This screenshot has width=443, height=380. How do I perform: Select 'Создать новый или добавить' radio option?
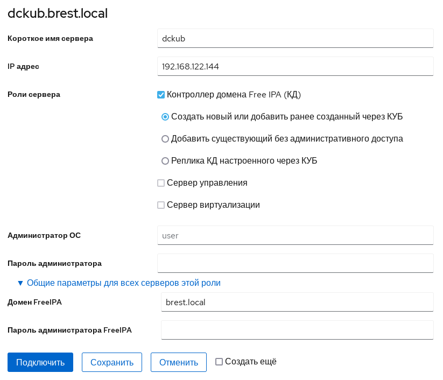[x=166, y=117]
